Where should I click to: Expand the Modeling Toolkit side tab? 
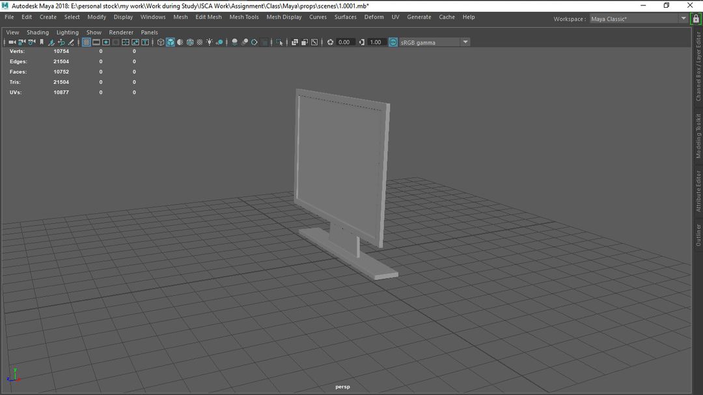click(698, 136)
